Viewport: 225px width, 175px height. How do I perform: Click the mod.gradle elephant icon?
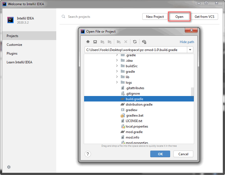point(122,132)
